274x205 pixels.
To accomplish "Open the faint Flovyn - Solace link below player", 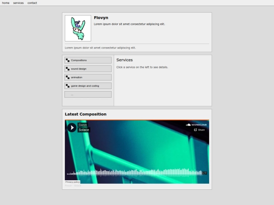I will 73,186.
